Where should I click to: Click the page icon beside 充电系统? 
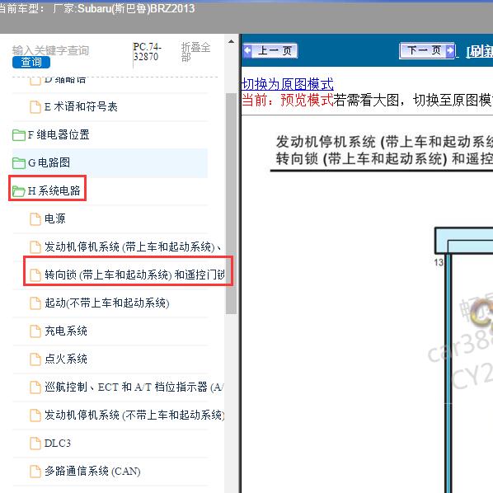pyautogui.click(x=35, y=331)
